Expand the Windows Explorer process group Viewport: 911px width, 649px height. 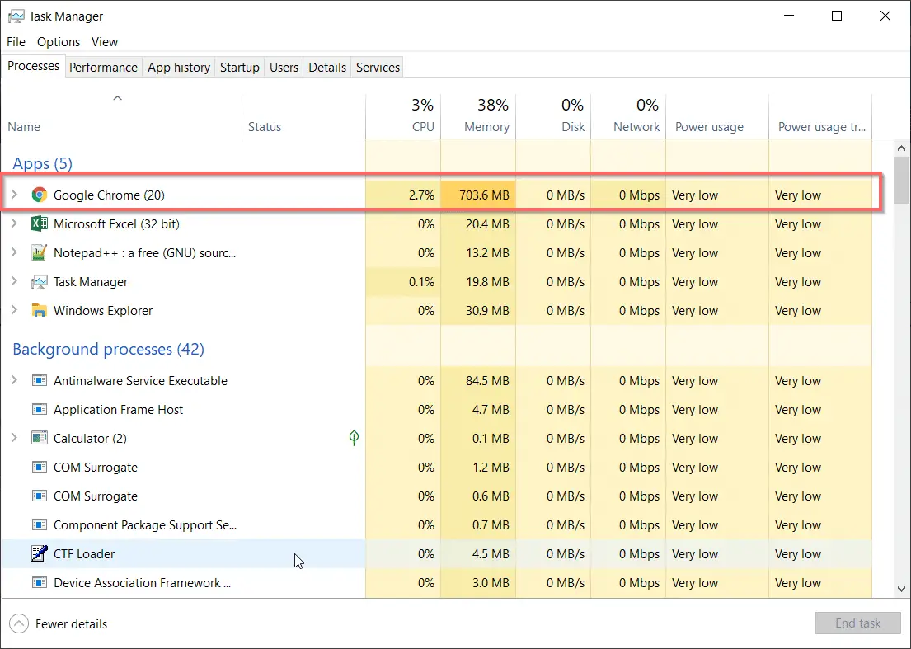tap(15, 310)
